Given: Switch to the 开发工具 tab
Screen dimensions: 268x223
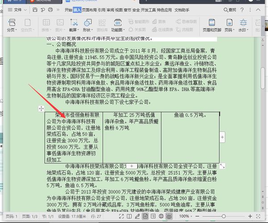Looking at the screenshot, I should click(148, 10).
